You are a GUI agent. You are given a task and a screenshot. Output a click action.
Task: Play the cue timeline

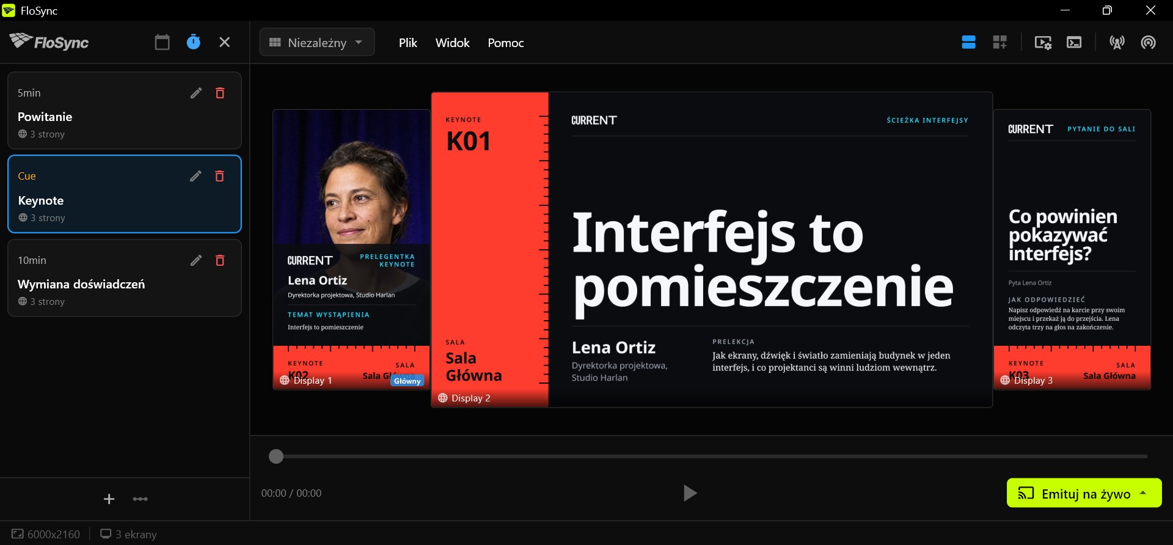pyautogui.click(x=690, y=493)
